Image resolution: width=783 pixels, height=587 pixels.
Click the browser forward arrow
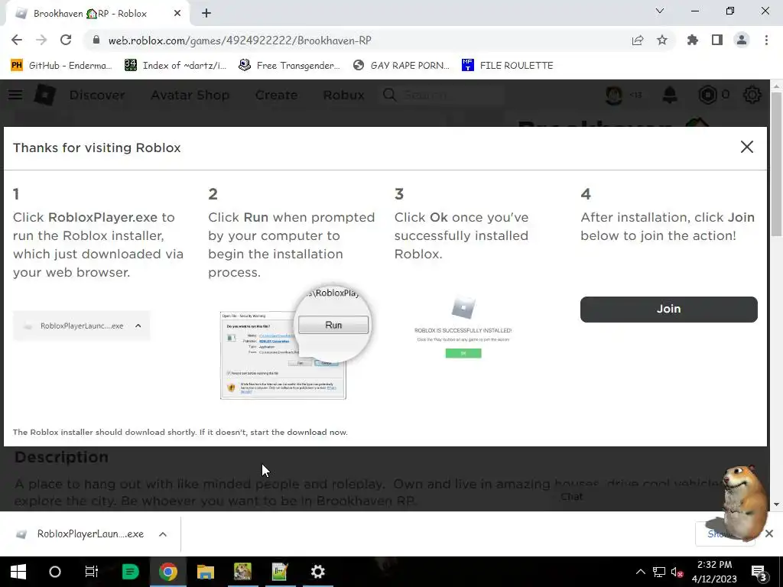[41, 41]
